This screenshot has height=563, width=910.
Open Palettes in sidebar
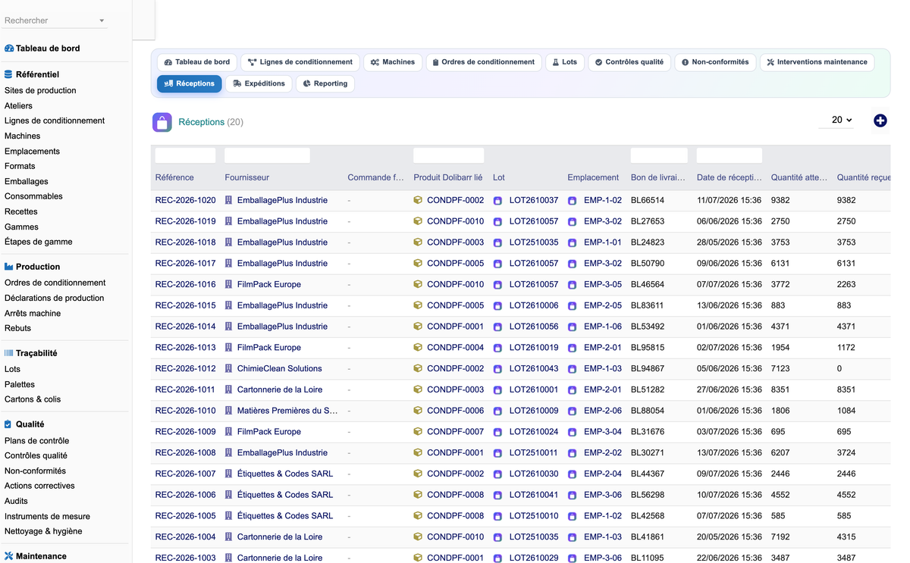click(x=20, y=384)
